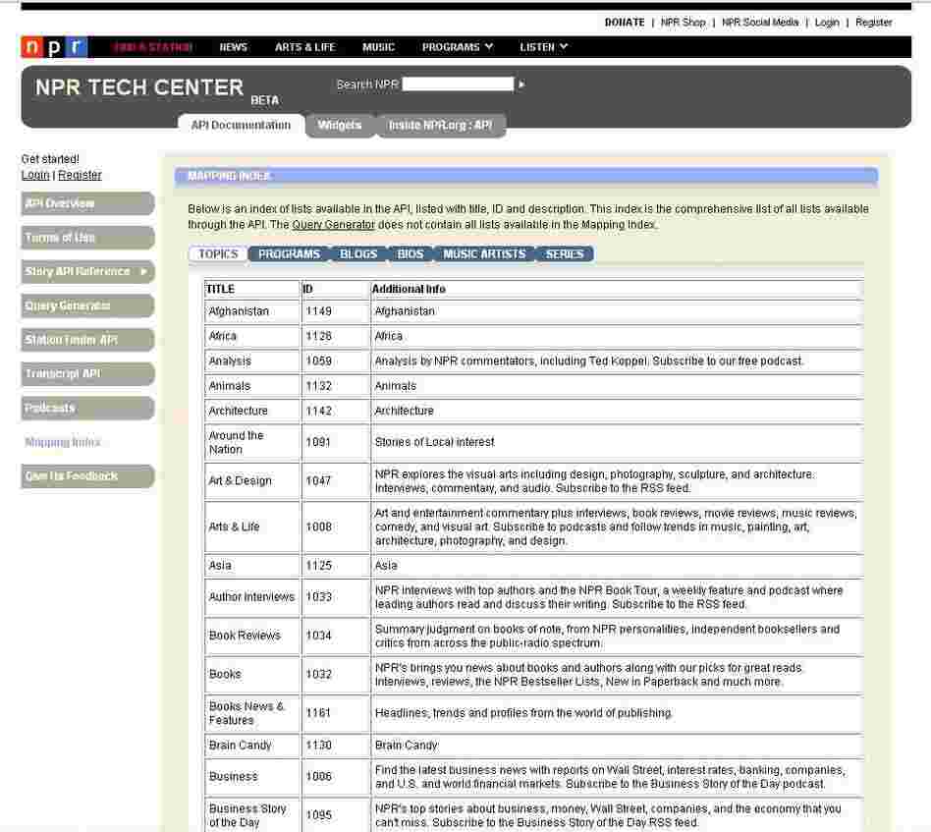
Task: Click the ID cell 1059
Action: [x=336, y=361]
